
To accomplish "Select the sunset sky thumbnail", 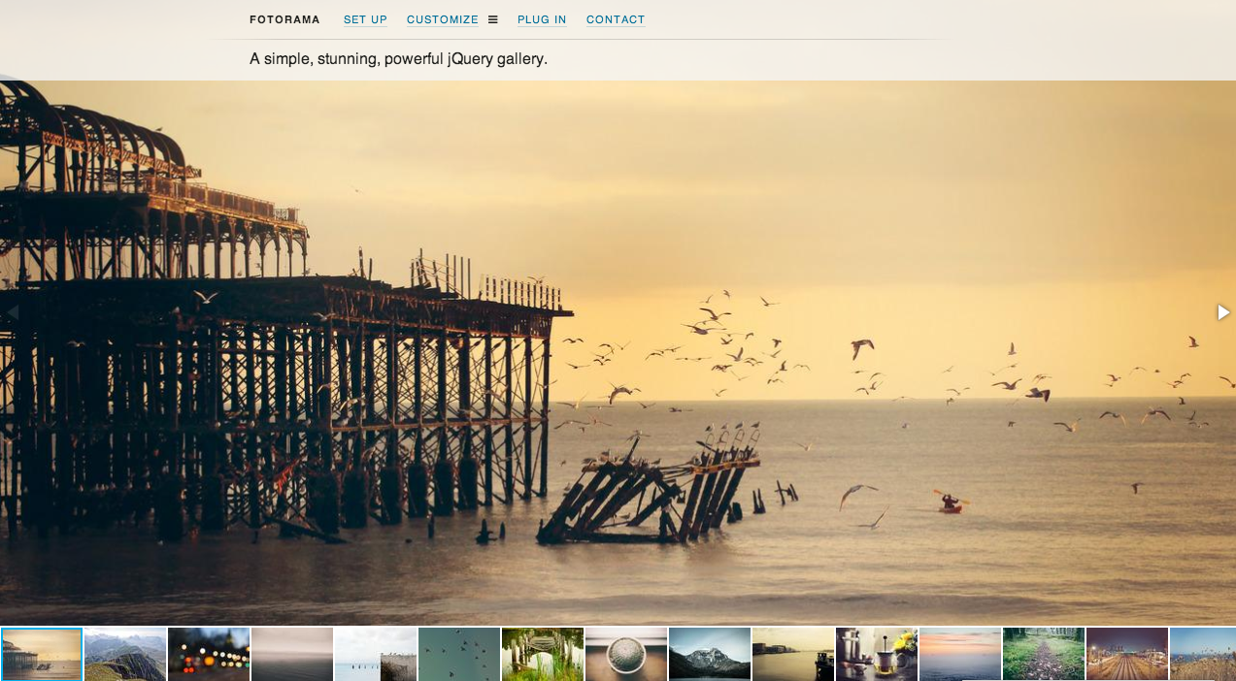I will [960, 653].
